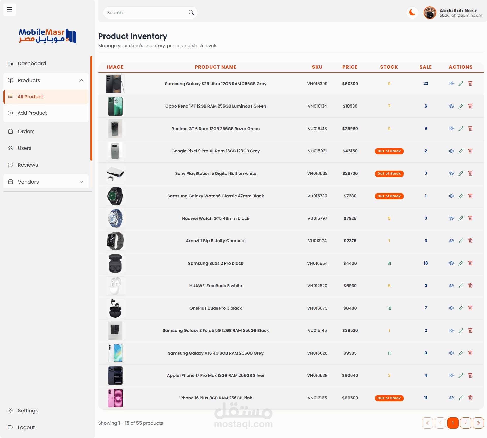Delete the iPhone 16 Plus Pink row

coord(470,398)
